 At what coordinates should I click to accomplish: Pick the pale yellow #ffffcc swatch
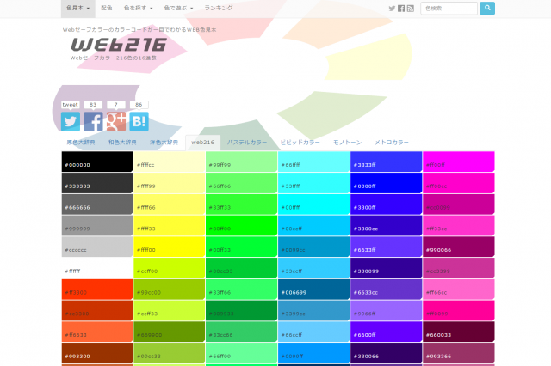(x=170, y=162)
